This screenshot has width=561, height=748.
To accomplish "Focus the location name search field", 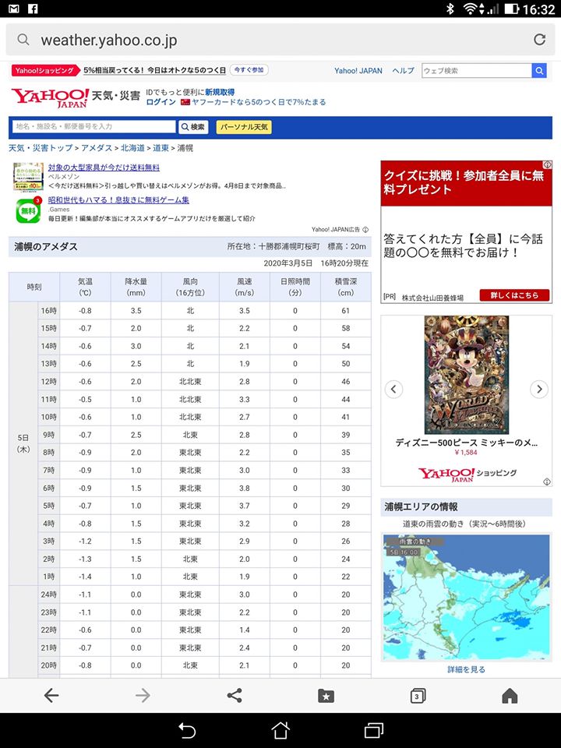I will point(93,127).
